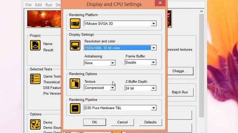Click the Options demo icon in main window
The height and width of the screenshot is (133, 238).
point(35,125)
